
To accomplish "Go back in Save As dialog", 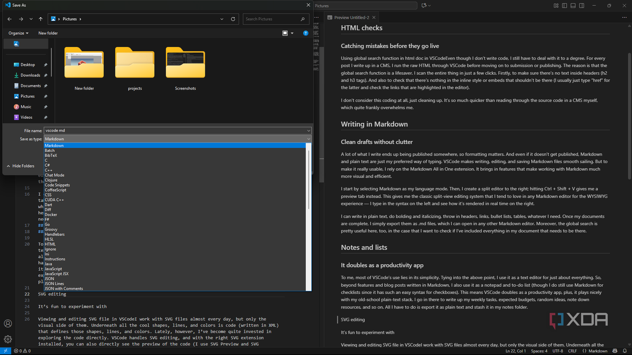I will click(10, 19).
